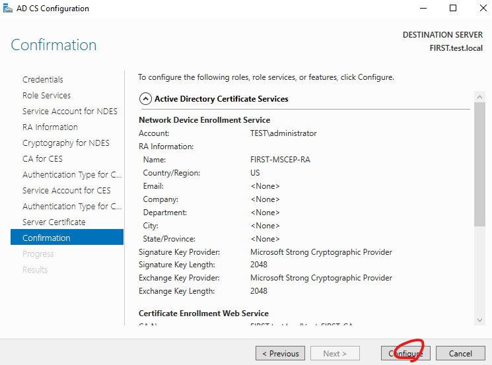Viewport: 492px width, 365px height.
Task: Click the Previous button
Action: [x=280, y=353]
